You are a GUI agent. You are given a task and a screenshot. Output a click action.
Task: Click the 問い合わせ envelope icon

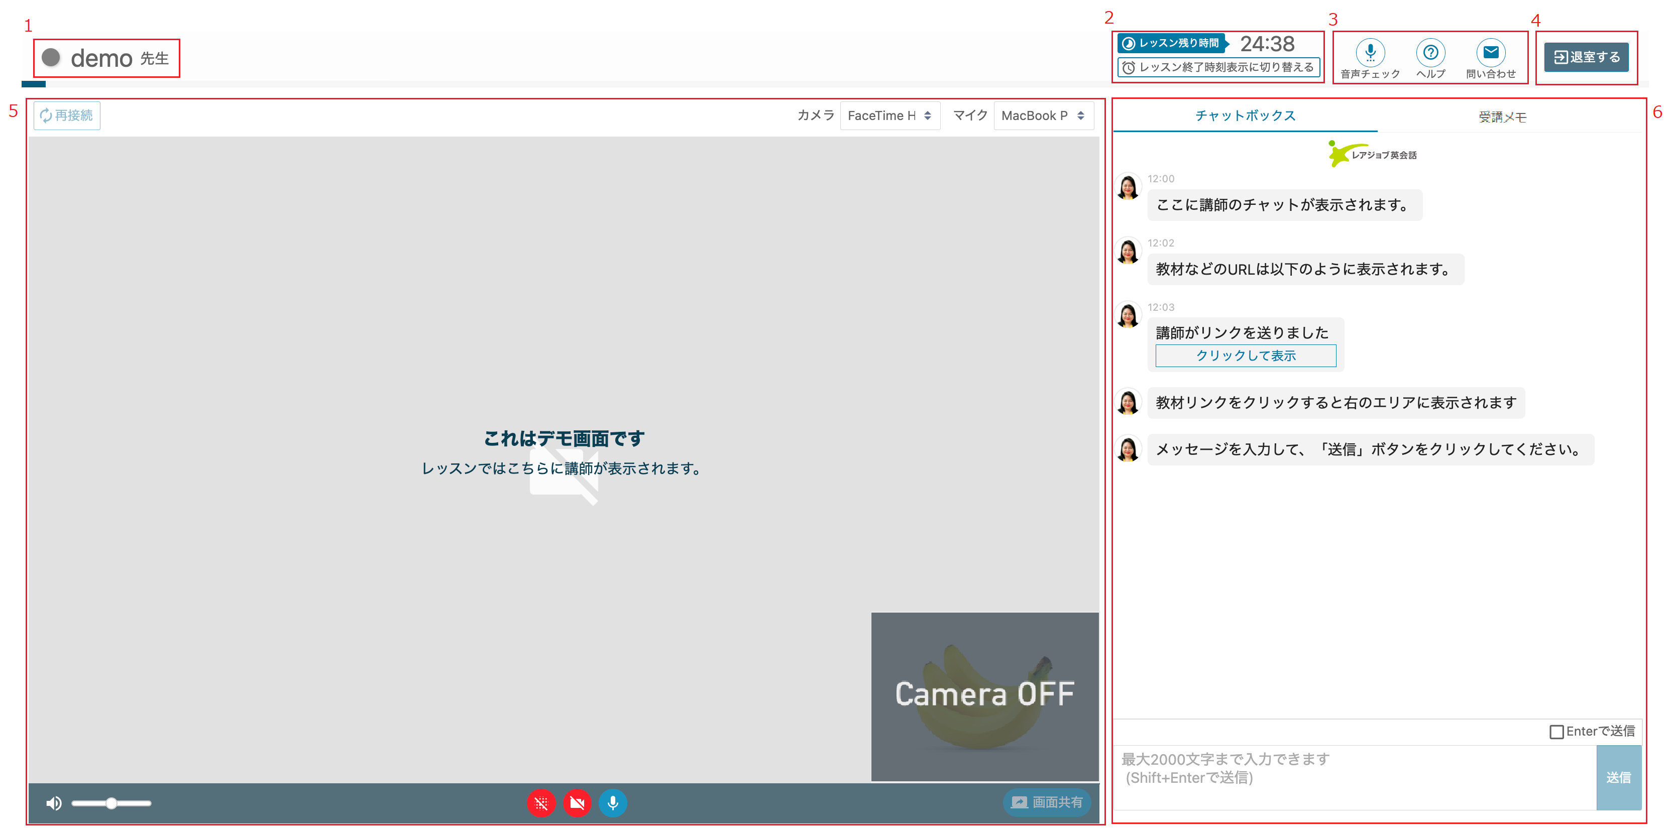(x=1490, y=53)
